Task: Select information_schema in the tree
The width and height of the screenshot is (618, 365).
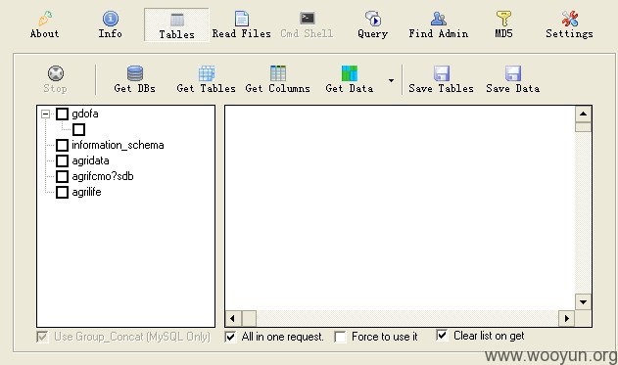Action: tap(118, 145)
